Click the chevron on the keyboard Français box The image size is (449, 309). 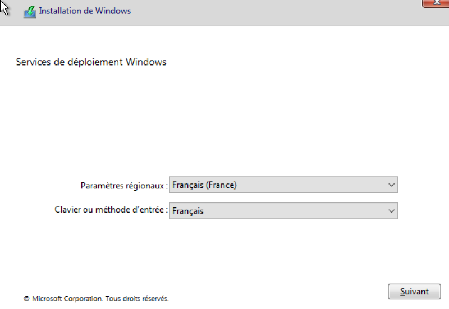click(391, 211)
